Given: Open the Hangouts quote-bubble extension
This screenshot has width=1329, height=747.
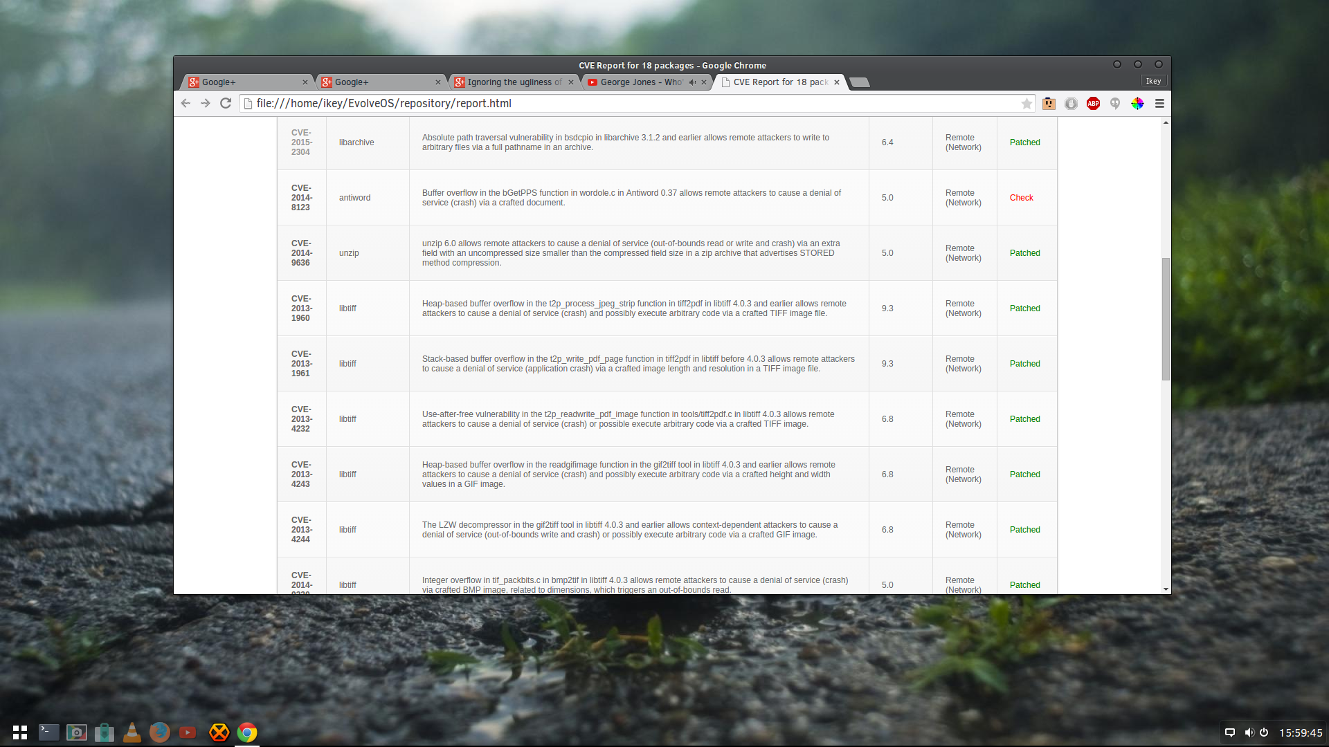Looking at the screenshot, I should point(1115,104).
